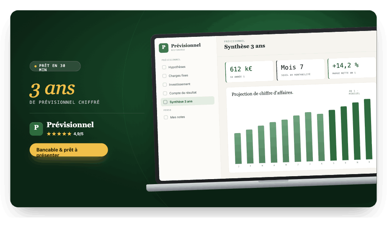Click the Prévisionnel title in the sidebar header
387x226 pixels.
point(186,45)
